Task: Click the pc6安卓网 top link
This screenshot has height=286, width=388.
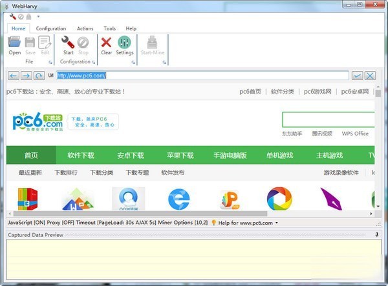Action: tap(355, 92)
